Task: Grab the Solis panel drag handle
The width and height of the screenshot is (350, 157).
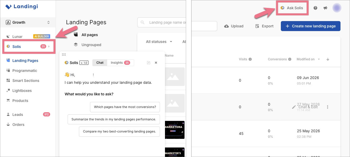Action: click(x=64, y=55)
